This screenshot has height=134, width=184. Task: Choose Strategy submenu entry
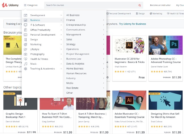pyautogui.click(x=85, y=44)
